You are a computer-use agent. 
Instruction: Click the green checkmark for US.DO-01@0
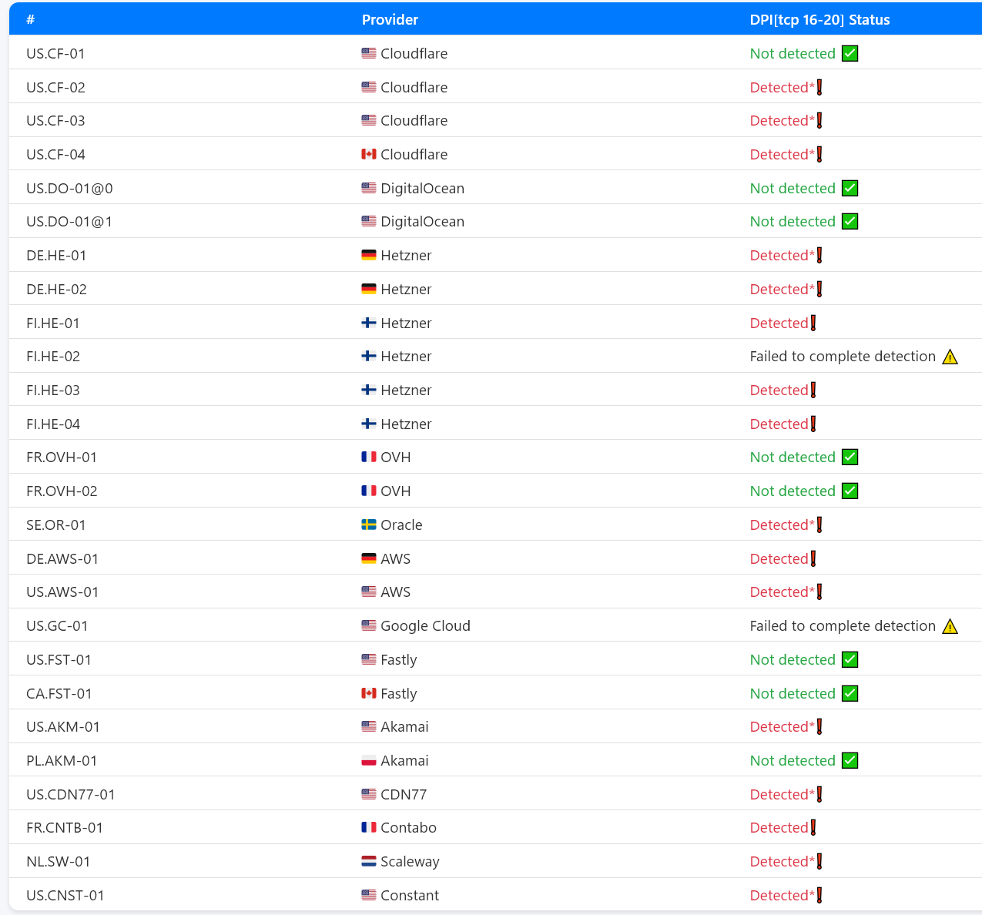click(x=850, y=188)
